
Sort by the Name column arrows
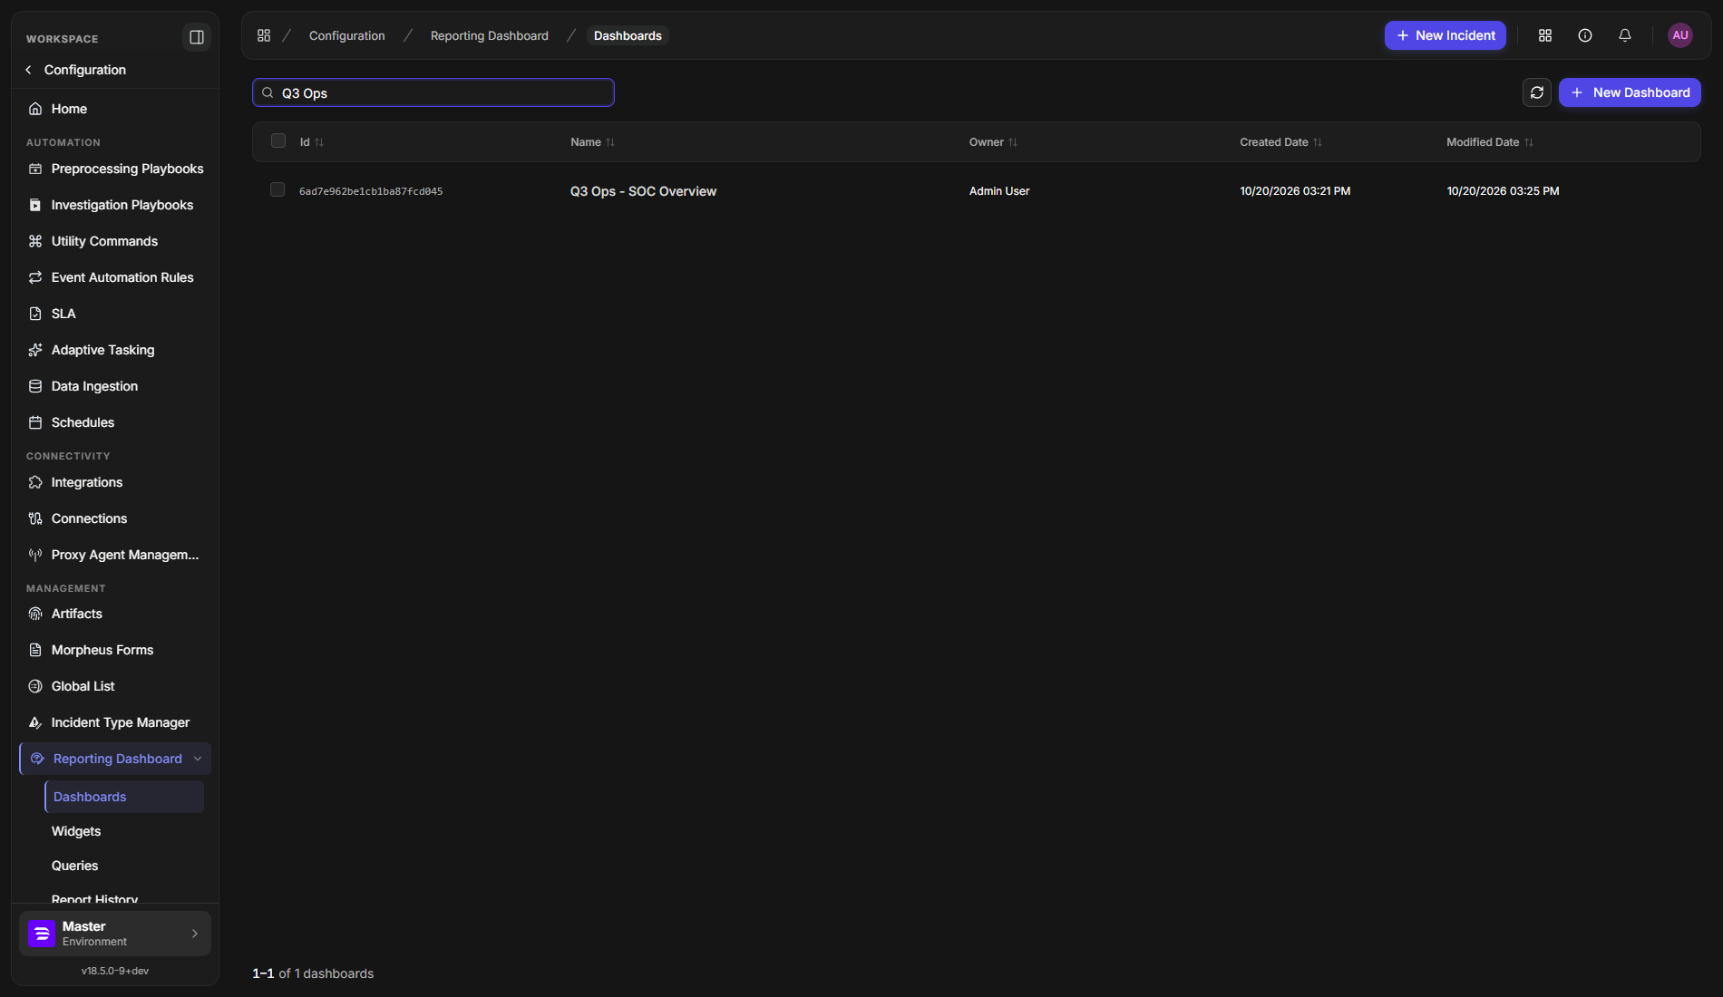610,142
